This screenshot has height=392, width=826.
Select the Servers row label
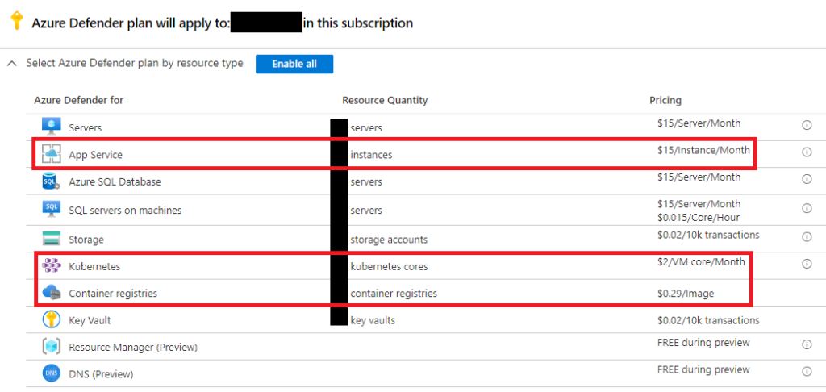point(86,128)
